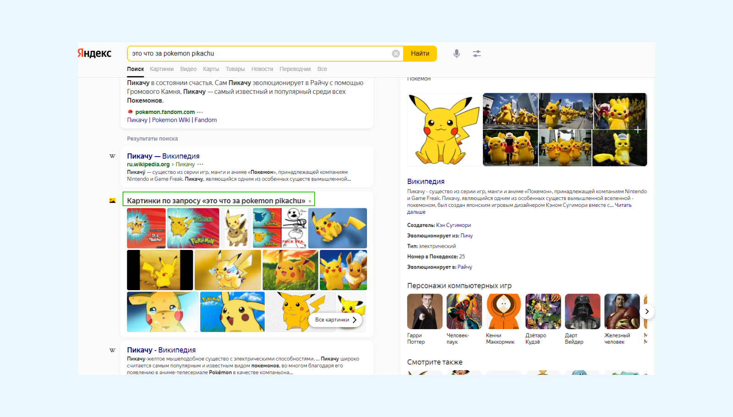This screenshot has height=417, width=733.
Task: Open Кенни Маккормик character card
Action: point(503,319)
